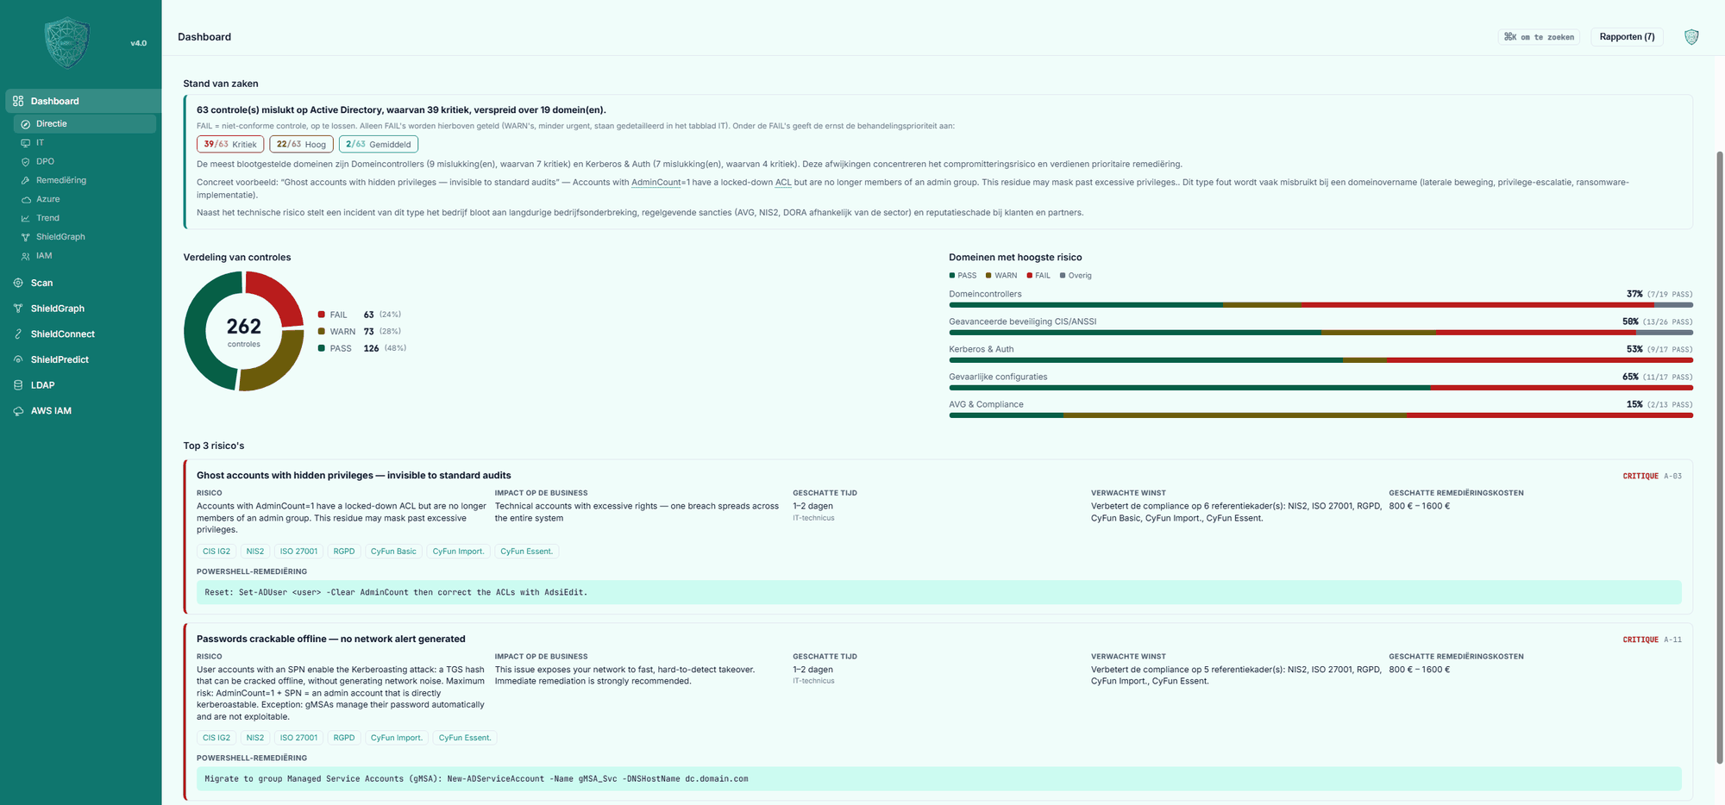Image resolution: width=1725 pixels, height=805 pixels.
Task: Click the LDAP database icon
Action: pyautogui.click(x=18, y=385)
